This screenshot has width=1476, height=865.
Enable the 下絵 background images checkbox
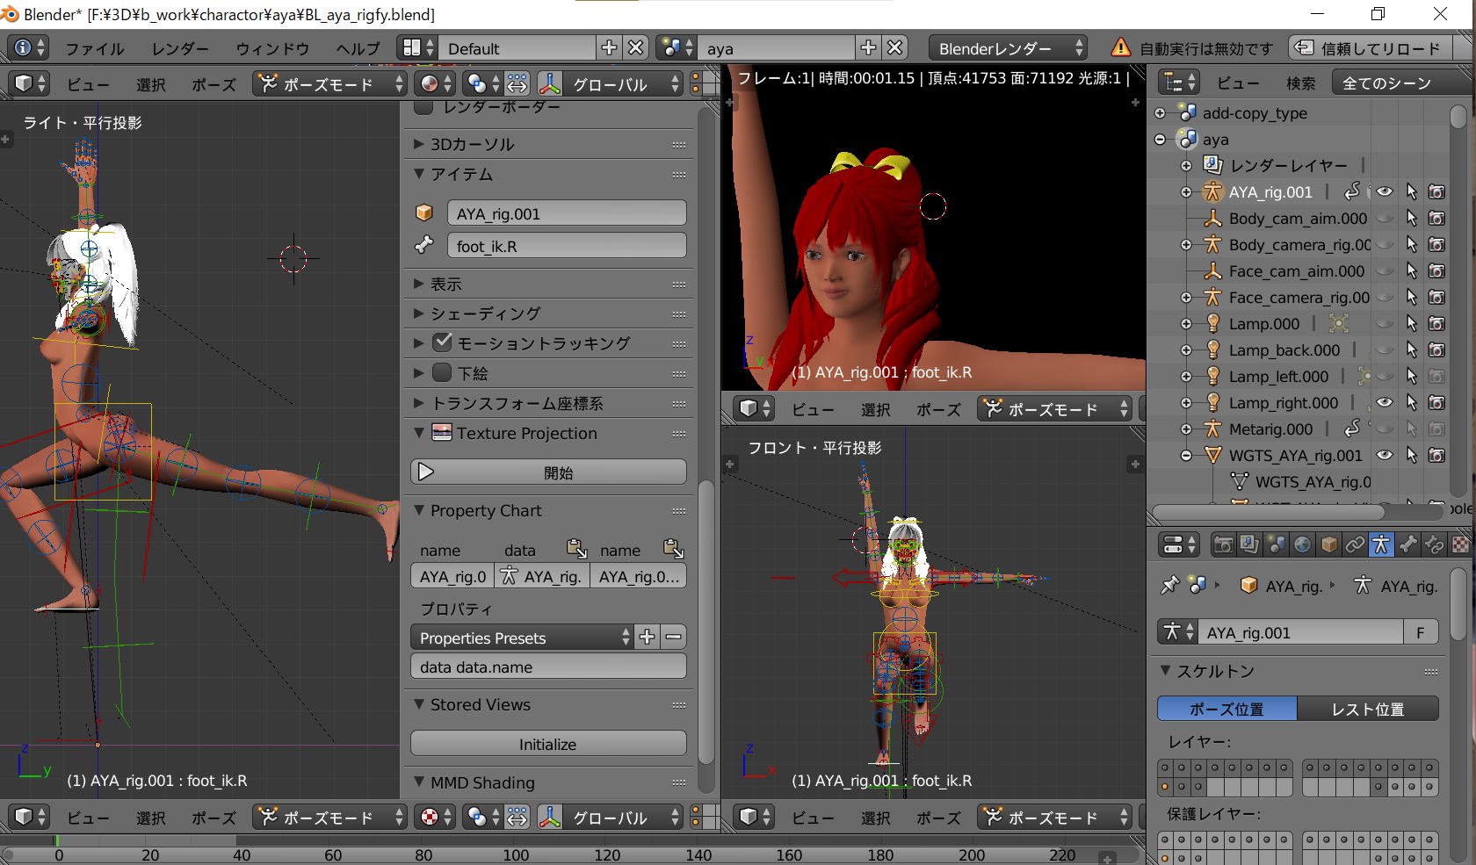point(443,372)
